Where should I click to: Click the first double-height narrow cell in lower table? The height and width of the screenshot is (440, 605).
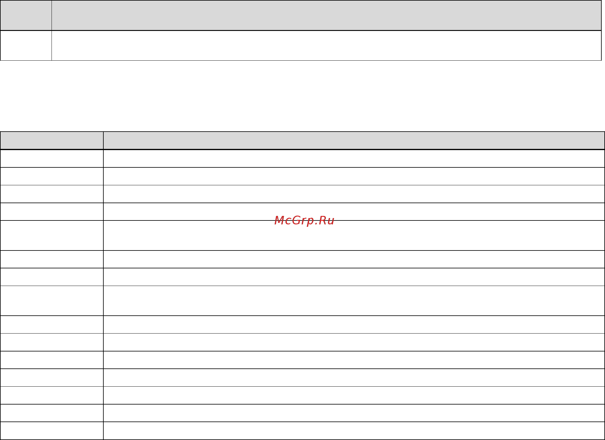coord(52,235)
